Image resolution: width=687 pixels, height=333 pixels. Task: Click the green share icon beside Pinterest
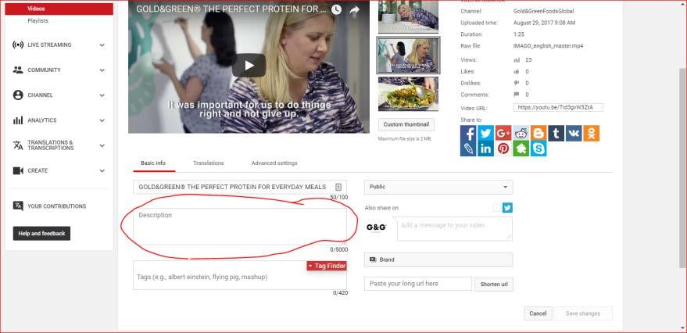coord(521,149)
